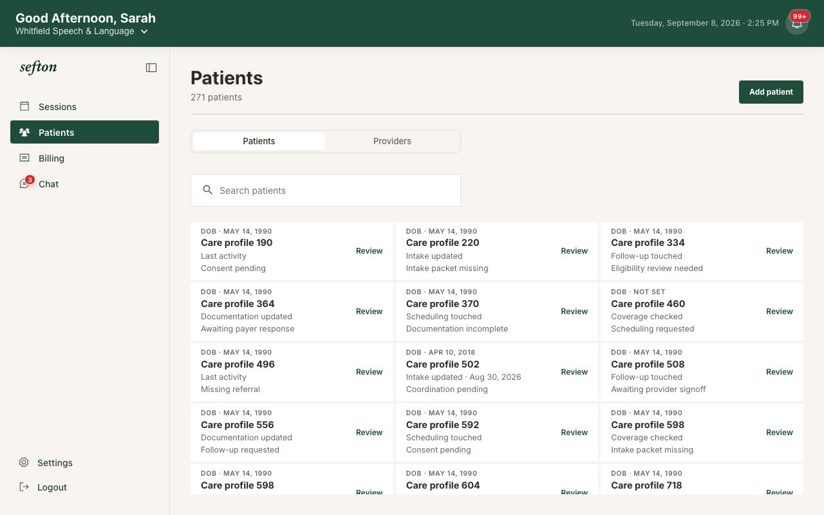
Task: Click the status Follow-up requested
Action: [239, 450]
